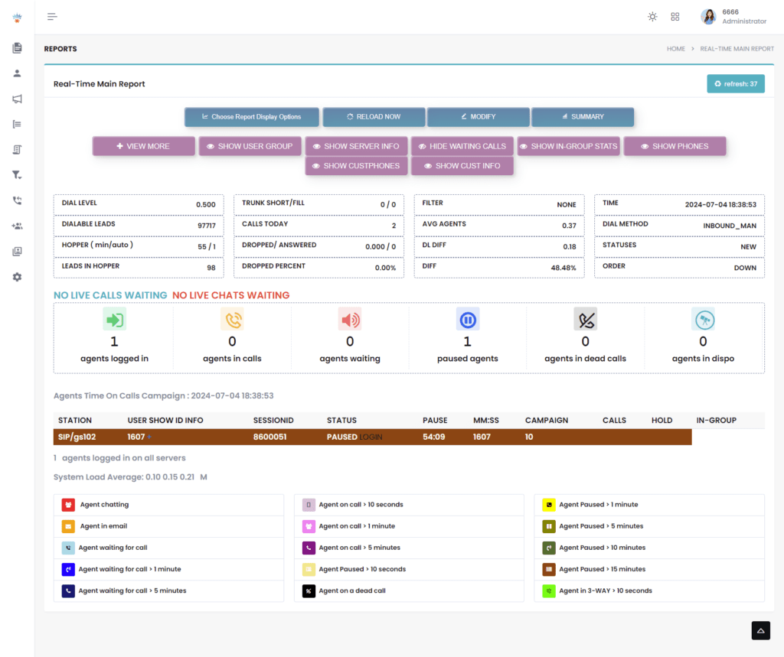Screen dimensions: 784x657
Task: Toggle Show User Group visibility
Action: tap(250, 146)
